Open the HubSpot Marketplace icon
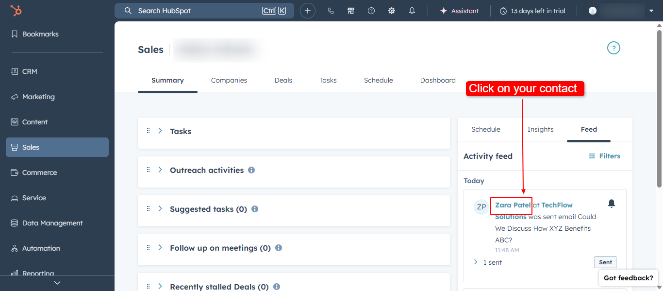Screen dimensions: 663x291 (x=350, y=10)
